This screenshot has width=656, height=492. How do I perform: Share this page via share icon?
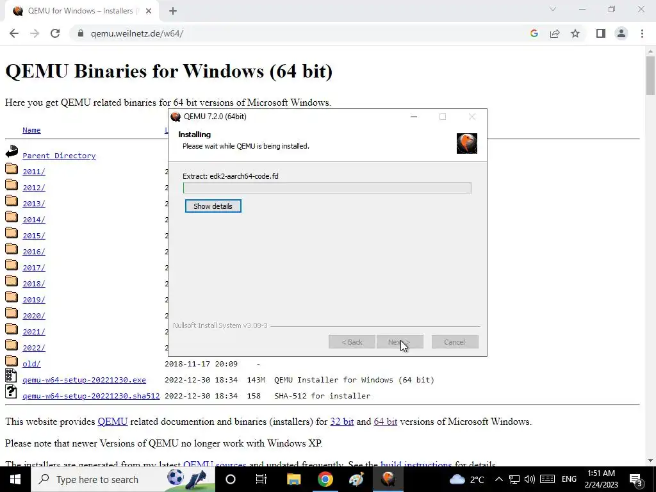coord(555,33)
